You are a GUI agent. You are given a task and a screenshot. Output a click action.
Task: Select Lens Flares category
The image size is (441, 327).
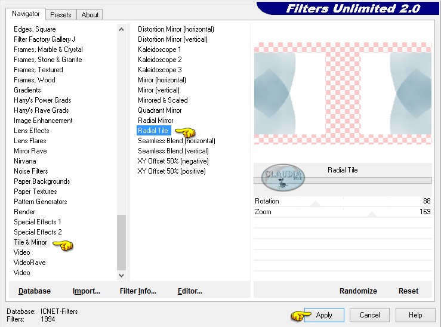pos(30,141)
